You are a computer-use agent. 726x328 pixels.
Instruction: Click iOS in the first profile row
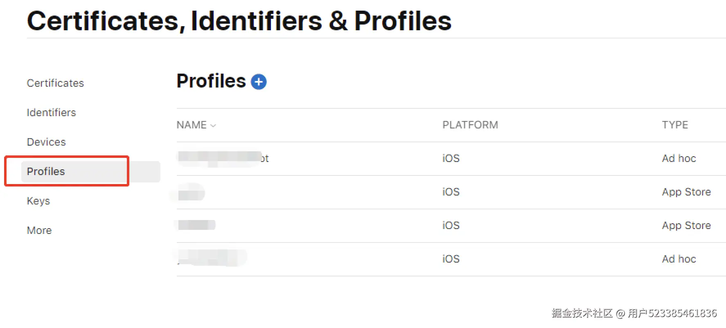tap(451, 158)
